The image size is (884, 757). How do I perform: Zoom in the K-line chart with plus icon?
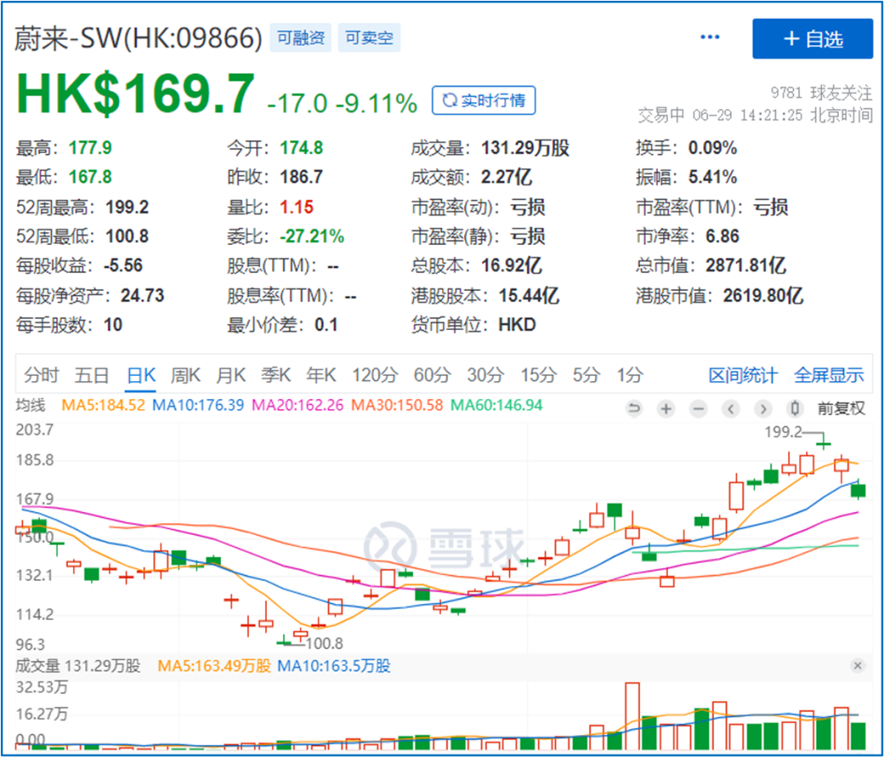pyautogui.click(x=666, y=409)
